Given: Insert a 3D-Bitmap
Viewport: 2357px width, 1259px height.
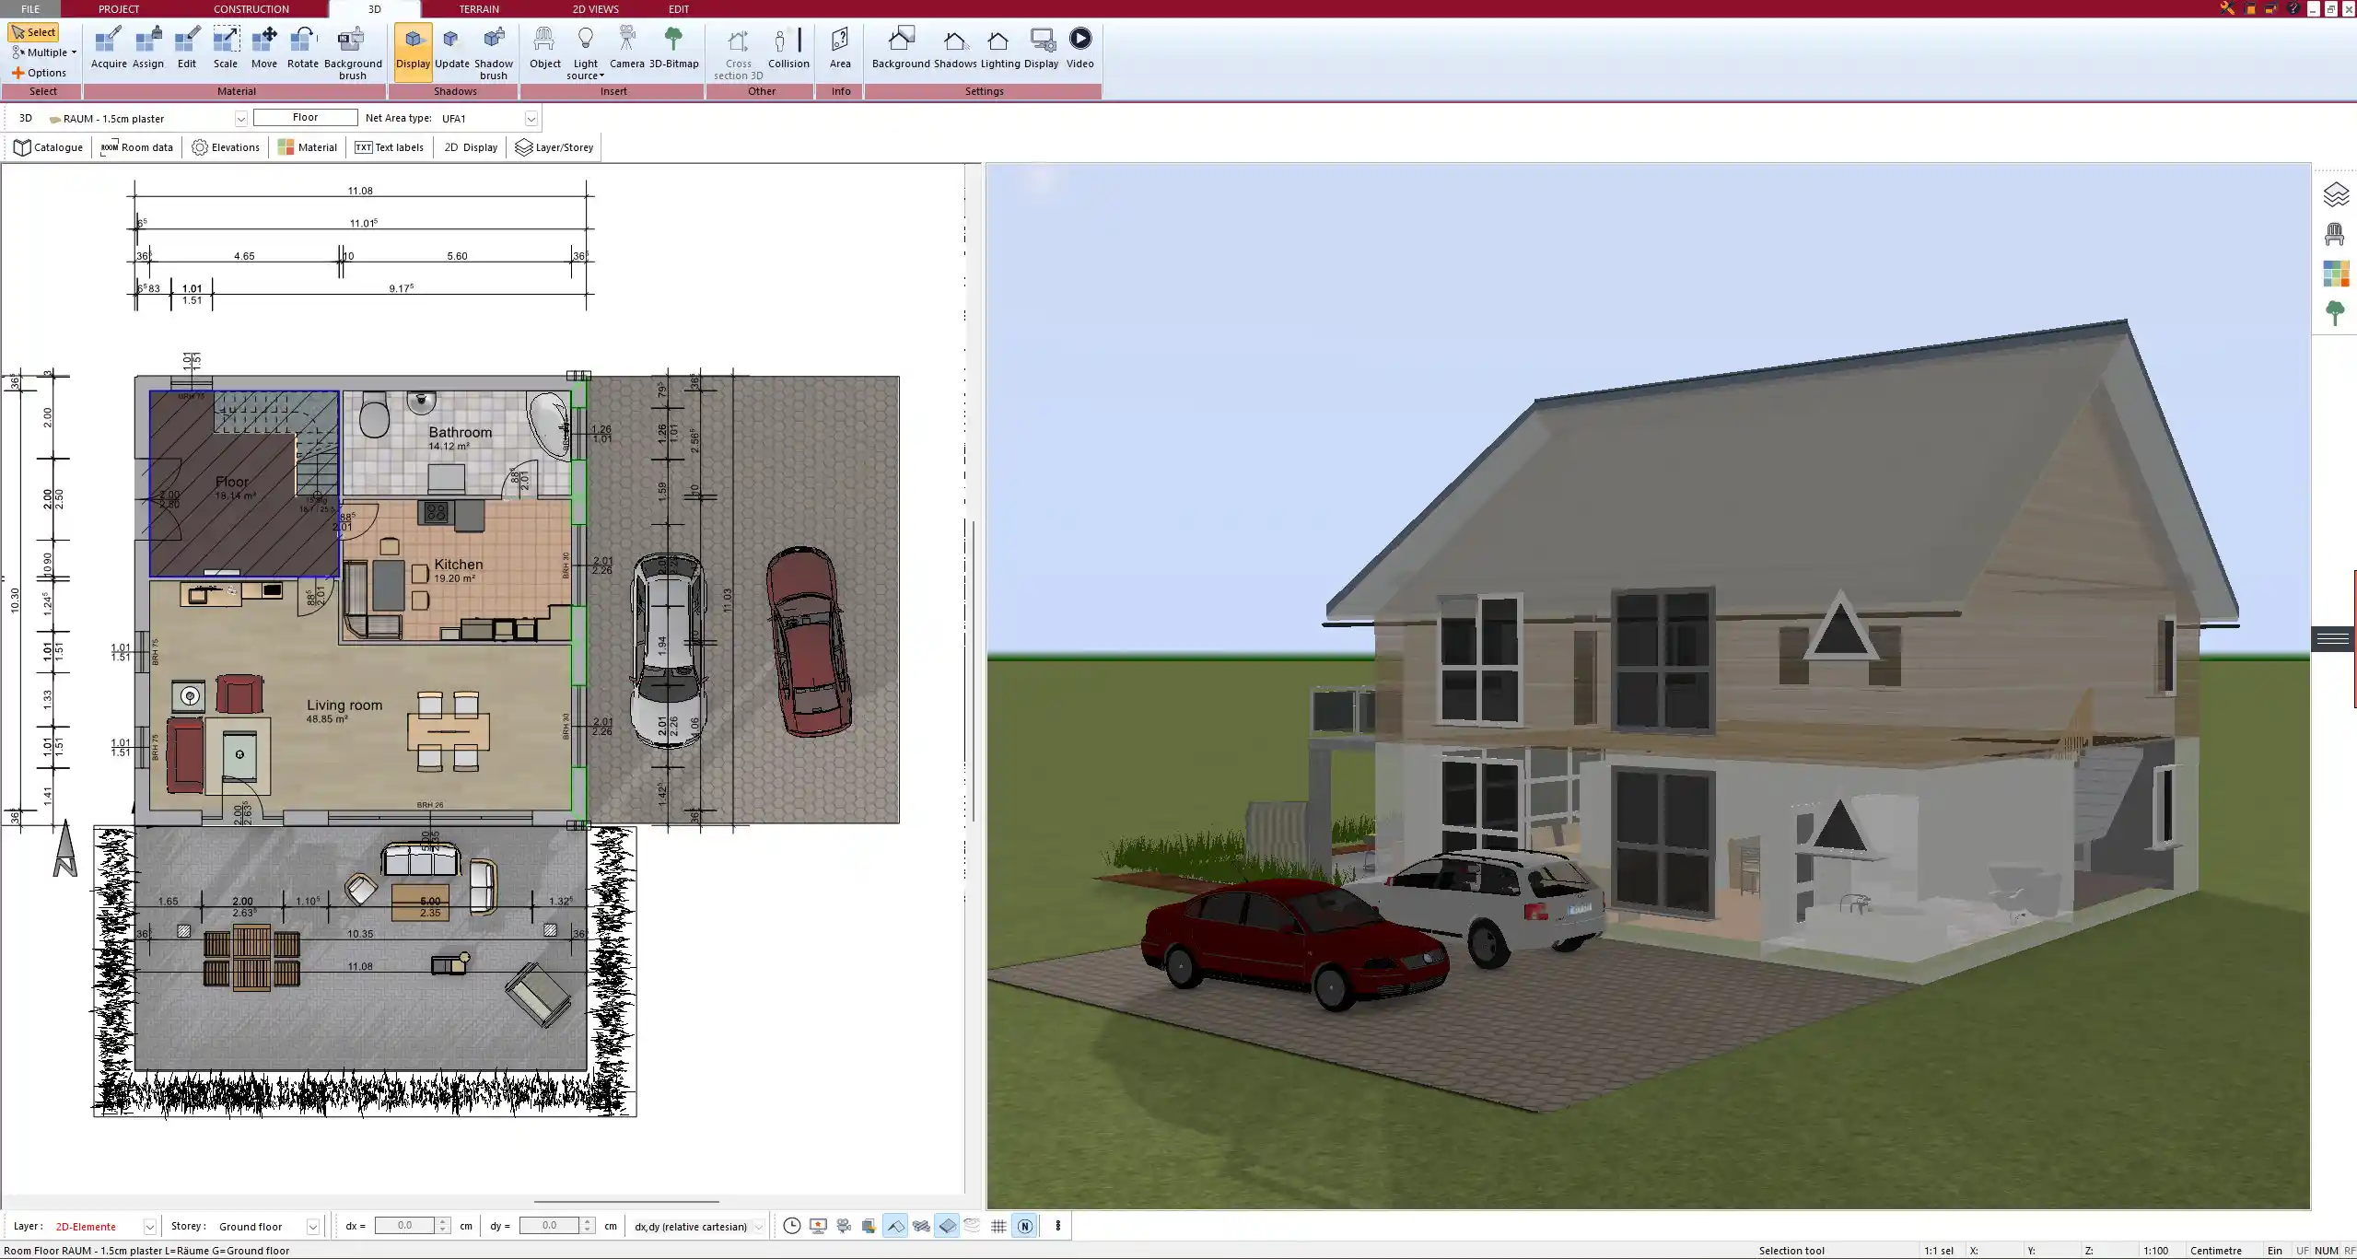Looking at the screenshot, I should click(675, 46).
